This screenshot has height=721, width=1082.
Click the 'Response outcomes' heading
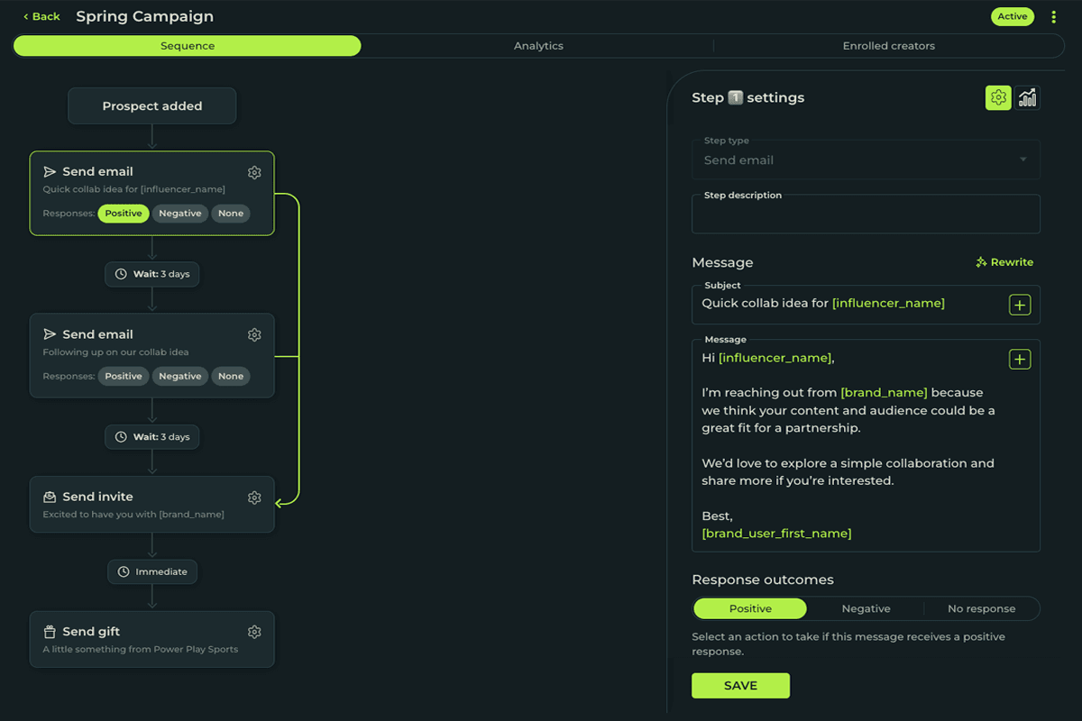[763, 580]
